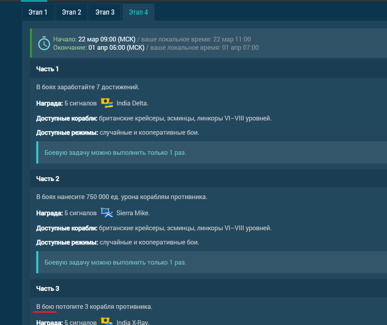This screenshot has width=387, height=325.
Task: Switch to the Этап 1 tab
Action: (38, 12)
